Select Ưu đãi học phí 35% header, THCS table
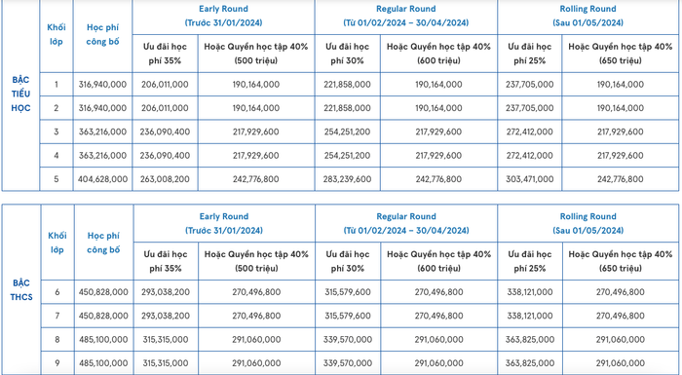682x375 pixels. tap(166, 261)
